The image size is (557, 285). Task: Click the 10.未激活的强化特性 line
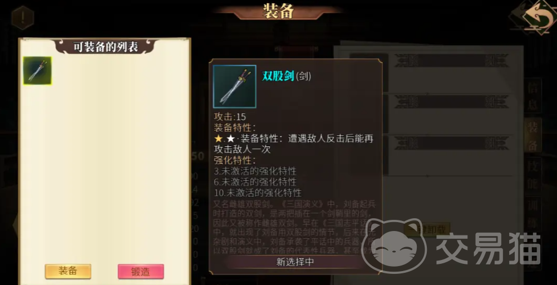tap(258, 193)
